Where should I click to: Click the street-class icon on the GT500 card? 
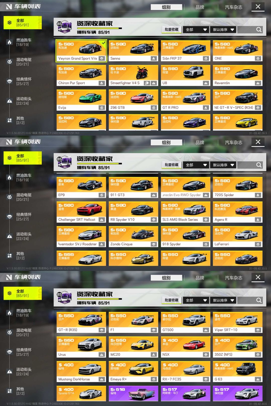pos(206,330)
